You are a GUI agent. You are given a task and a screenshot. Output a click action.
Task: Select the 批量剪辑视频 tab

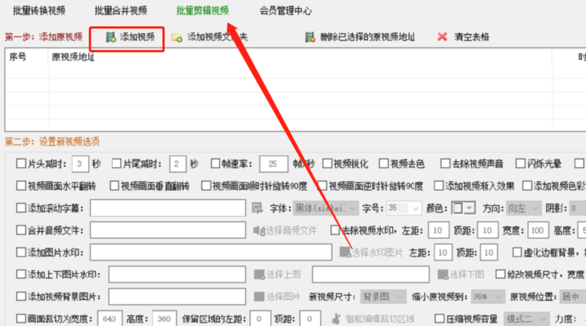(x=203, y=10)
